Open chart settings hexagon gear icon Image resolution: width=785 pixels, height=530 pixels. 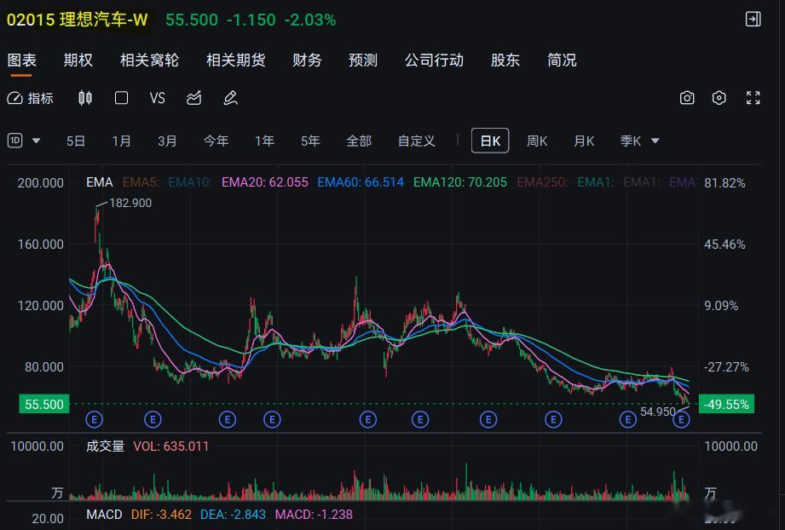click(719, 98)
